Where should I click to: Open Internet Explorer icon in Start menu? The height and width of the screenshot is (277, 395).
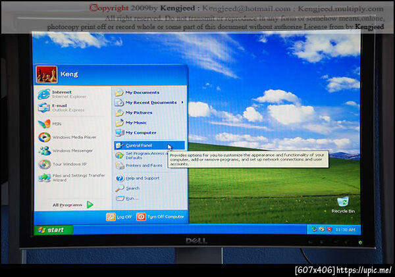pyautogui.click(x=44, y=94)
